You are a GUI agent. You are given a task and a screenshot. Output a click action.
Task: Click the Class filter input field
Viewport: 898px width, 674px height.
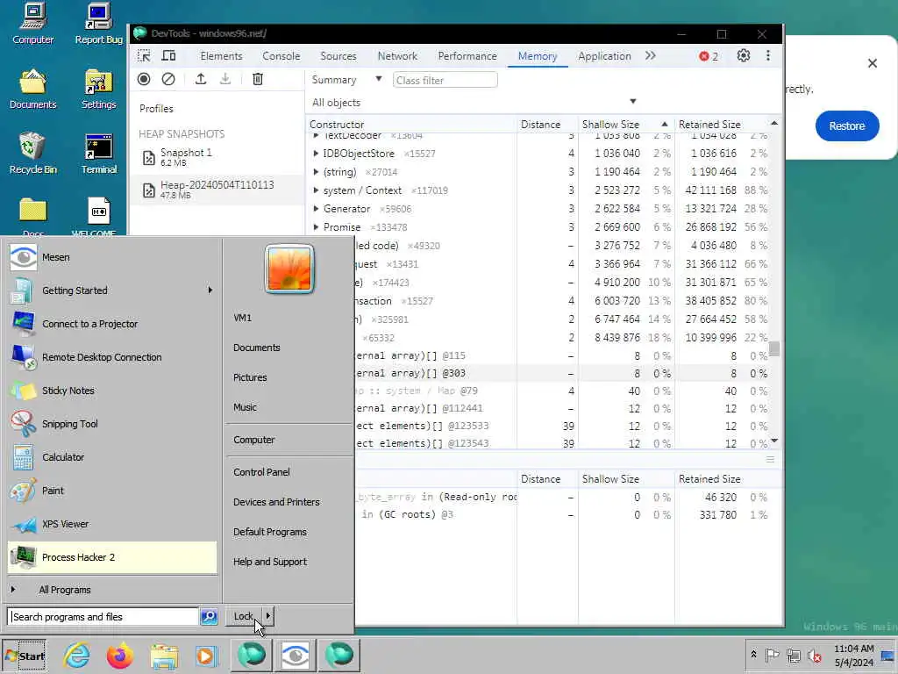(445, 80)
